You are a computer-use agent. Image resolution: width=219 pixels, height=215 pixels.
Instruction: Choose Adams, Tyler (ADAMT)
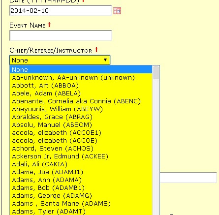(x=81, y=211)
